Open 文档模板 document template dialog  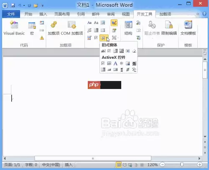click(188, 28)
